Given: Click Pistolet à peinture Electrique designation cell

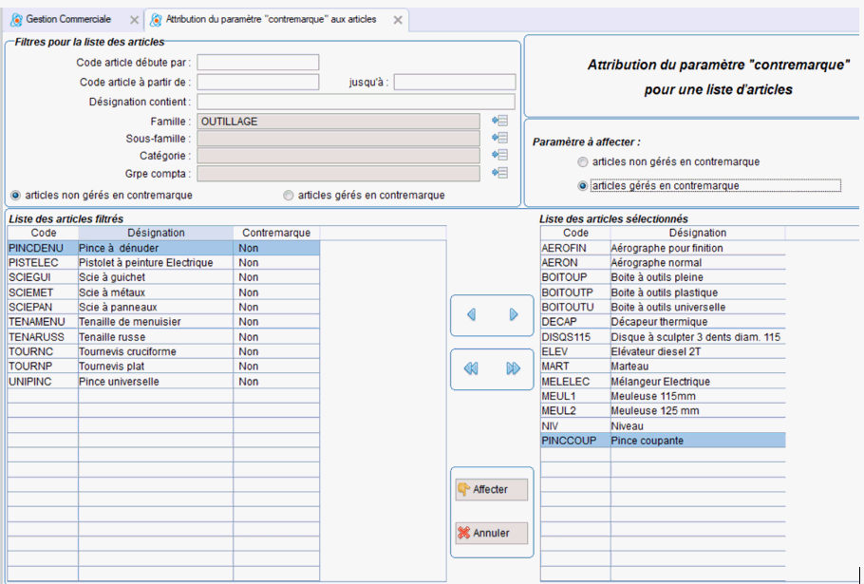Looking at the screenshot, I should tap(156, 263).
